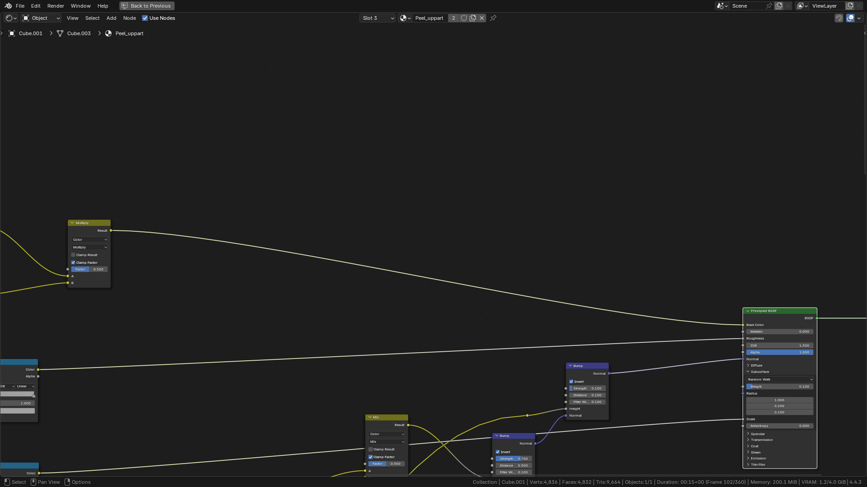Open the Render menu
This screenshot has width=867, height=487.
coord(56,6)
